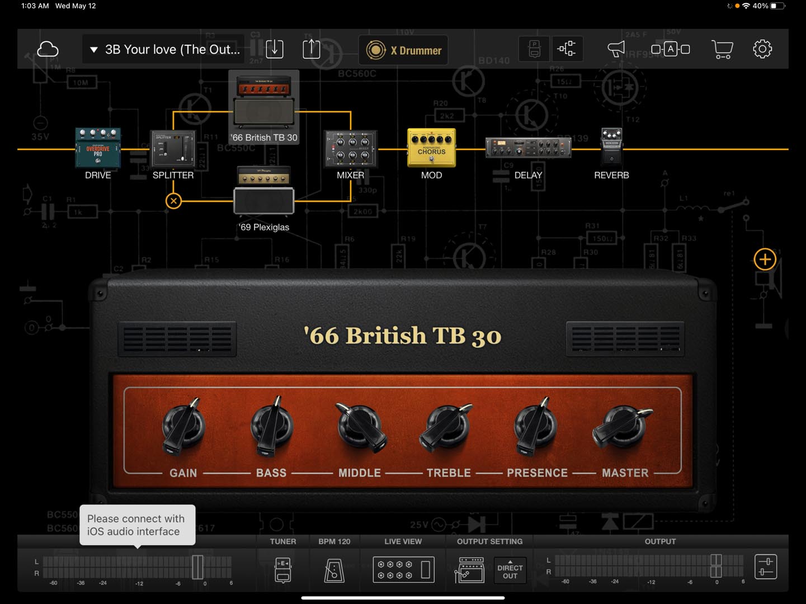This screenshot has width=806, height=604.
Task: Open the settings gear icon
Action: coord(762,49)
